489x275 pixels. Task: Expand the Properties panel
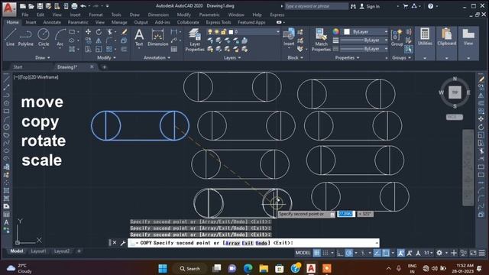coord(347,58)
